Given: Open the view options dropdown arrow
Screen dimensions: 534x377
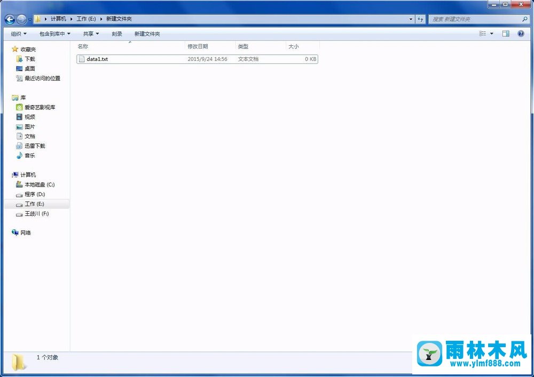Looking at the screenshot, I should pyautogui.click(x=491, y=33).
